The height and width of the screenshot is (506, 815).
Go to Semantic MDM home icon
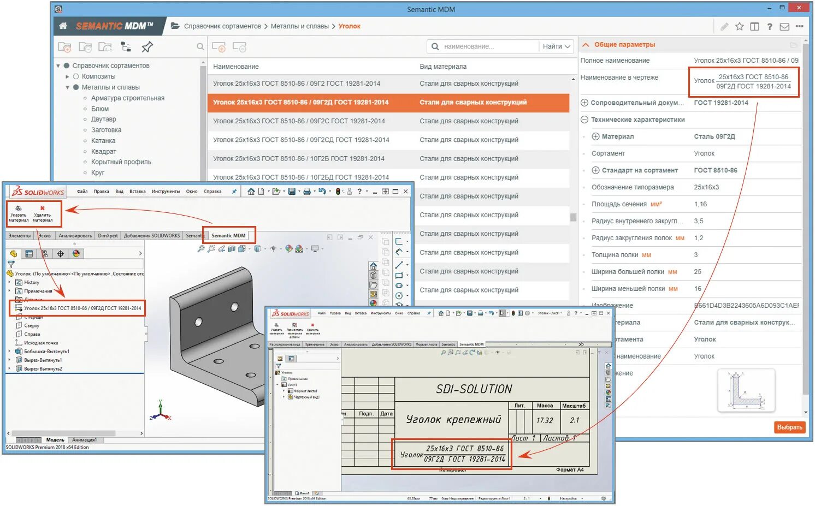(x=63, y=26)
